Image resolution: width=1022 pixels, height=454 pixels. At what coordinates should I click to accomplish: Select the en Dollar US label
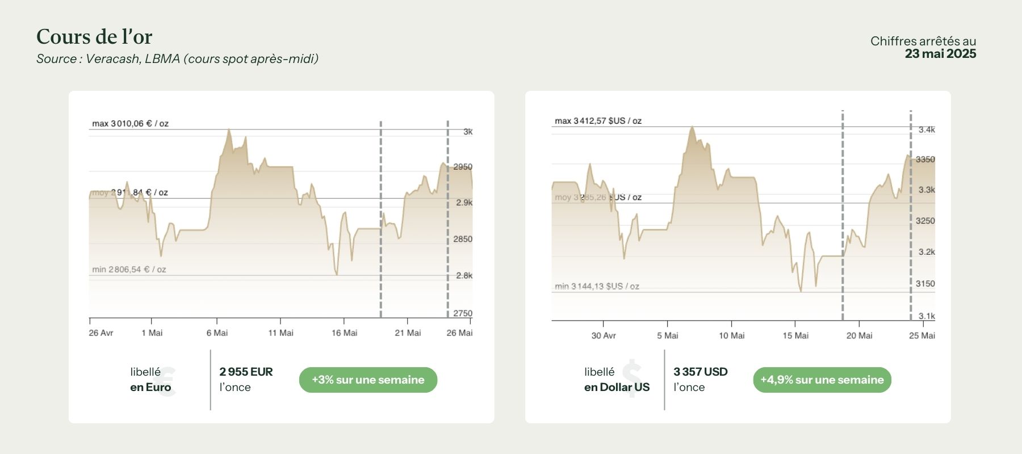click(x=617, y=388)
